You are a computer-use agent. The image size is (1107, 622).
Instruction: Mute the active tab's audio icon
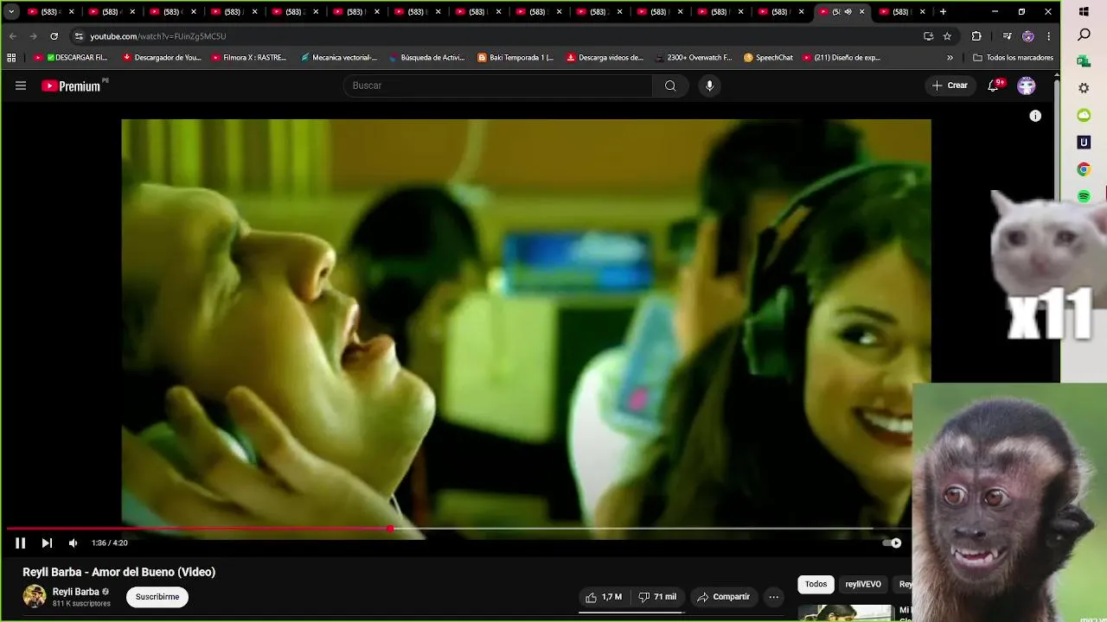click(848, 12)
